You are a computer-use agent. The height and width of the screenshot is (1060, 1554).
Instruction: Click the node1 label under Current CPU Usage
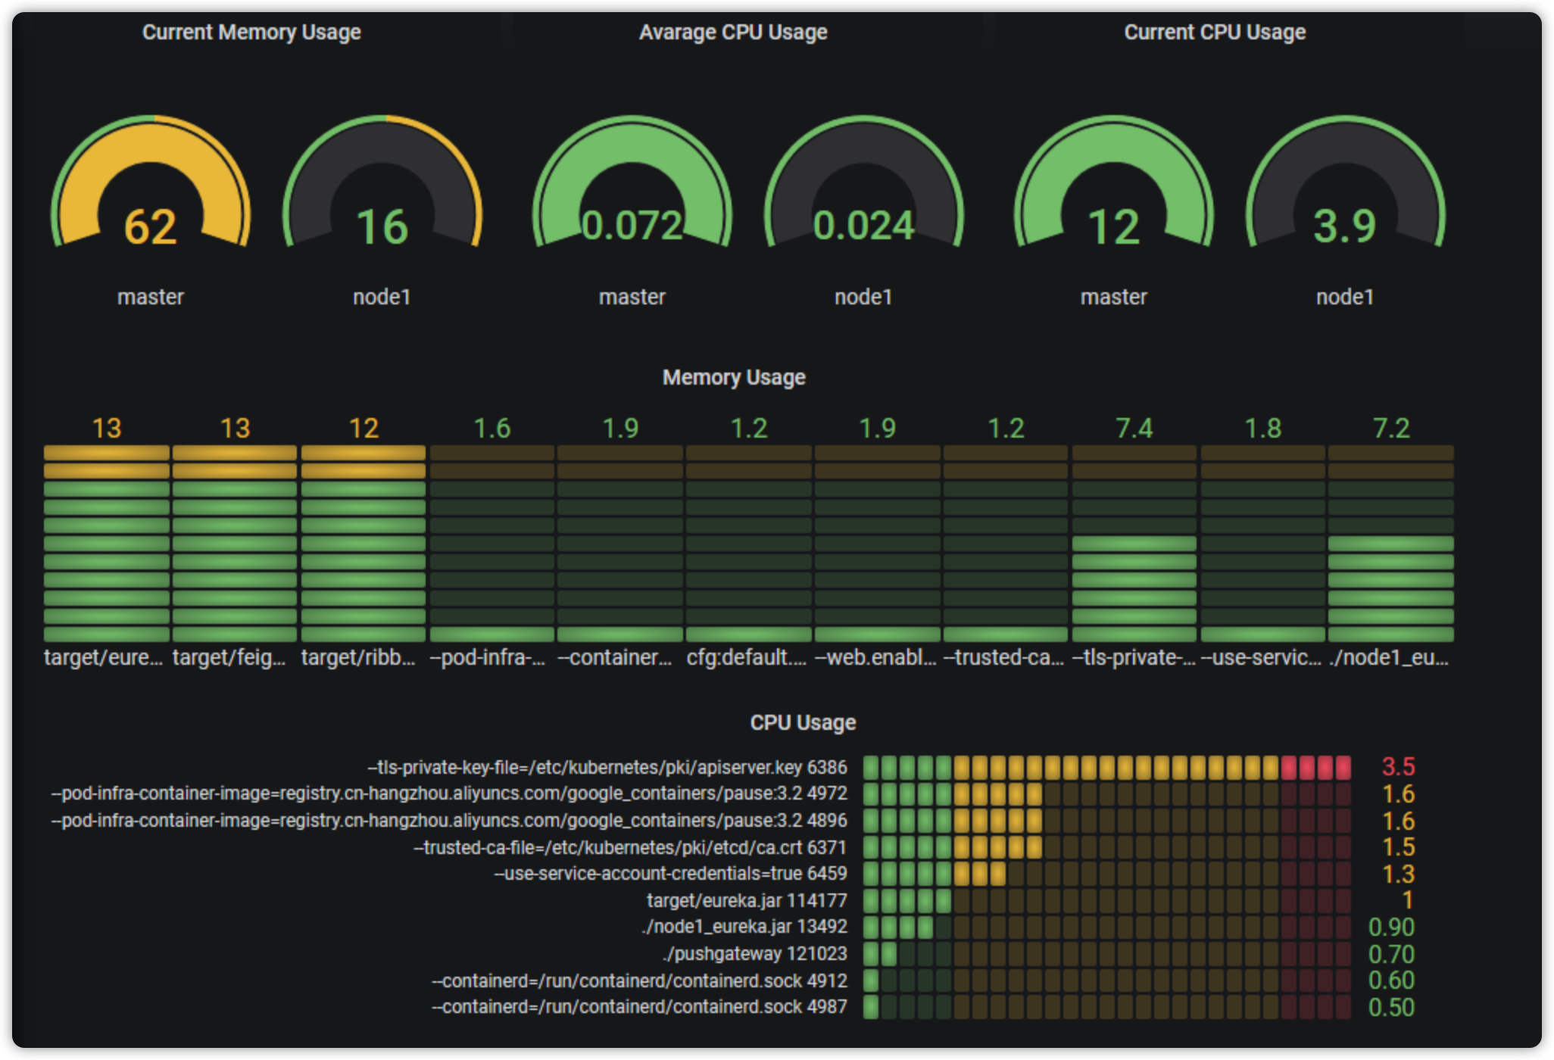pos(1346,297)
